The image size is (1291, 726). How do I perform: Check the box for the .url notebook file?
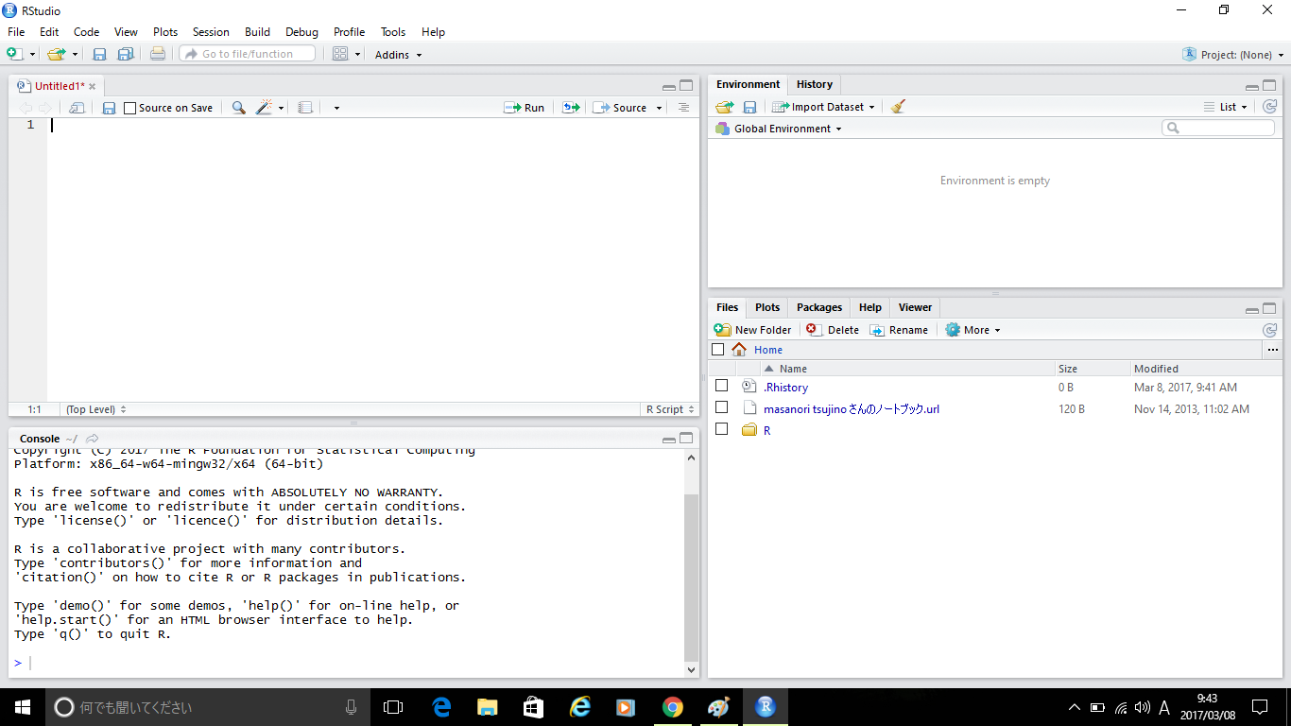722,407
